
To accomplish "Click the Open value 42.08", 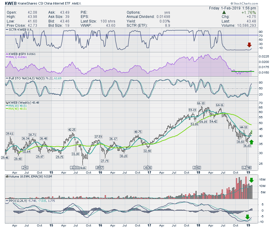I will tap(32, 12).
